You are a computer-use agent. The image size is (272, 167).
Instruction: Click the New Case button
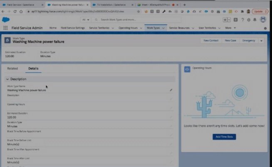click(x=230, y=41)
